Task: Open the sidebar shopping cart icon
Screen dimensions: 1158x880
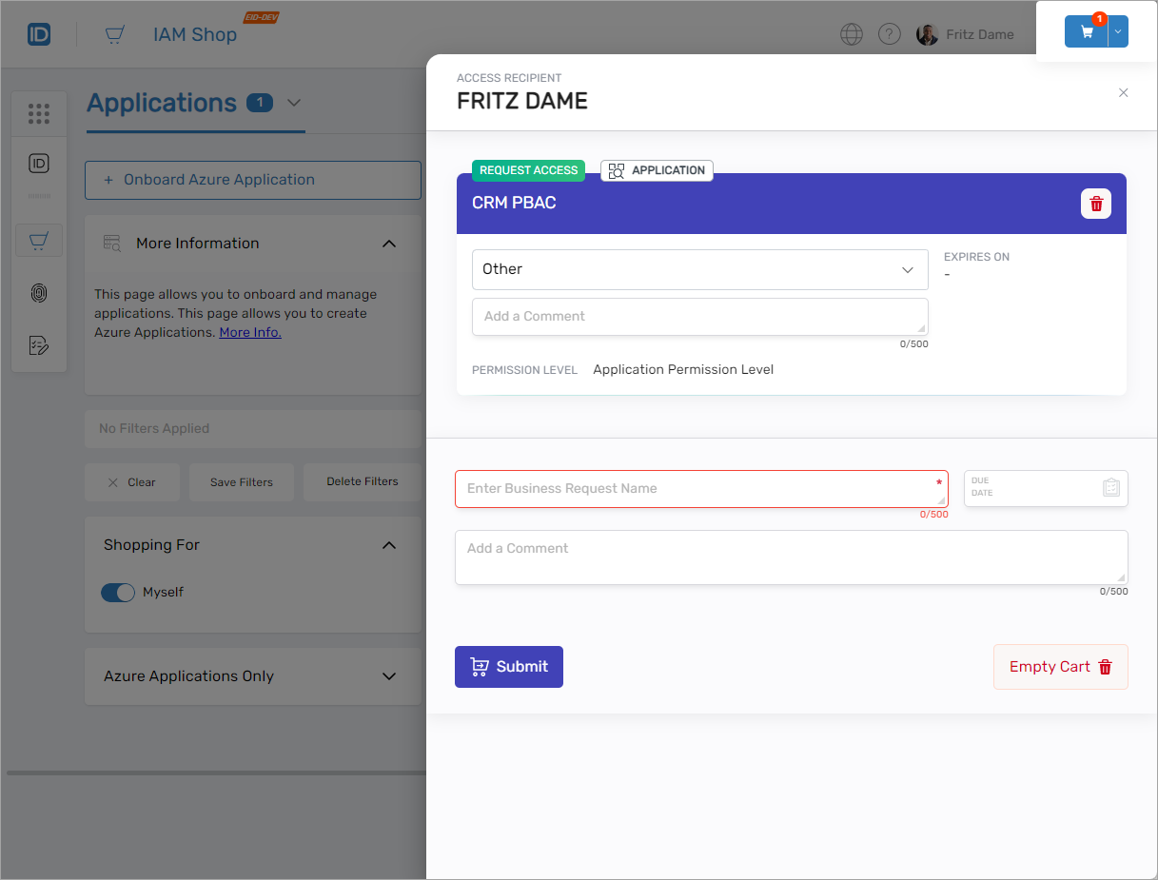Action: (39, 242)
